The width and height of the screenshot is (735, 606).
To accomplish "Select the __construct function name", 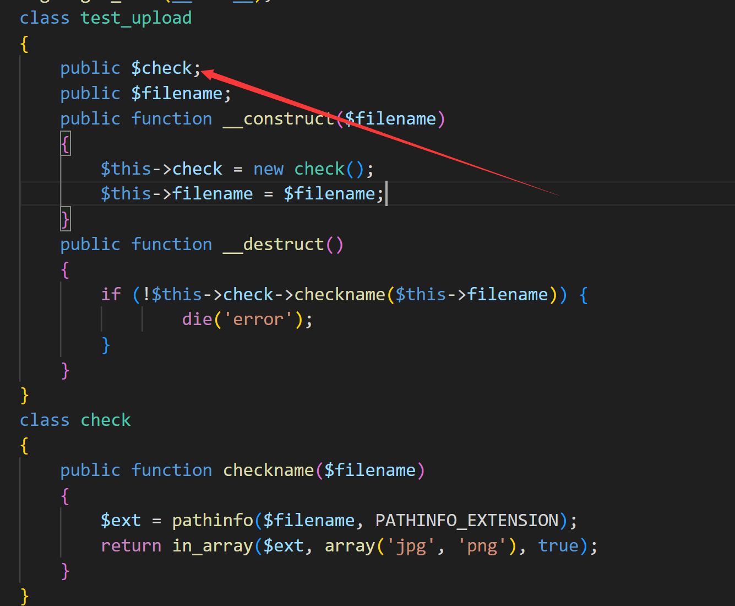I will point(279,119).
